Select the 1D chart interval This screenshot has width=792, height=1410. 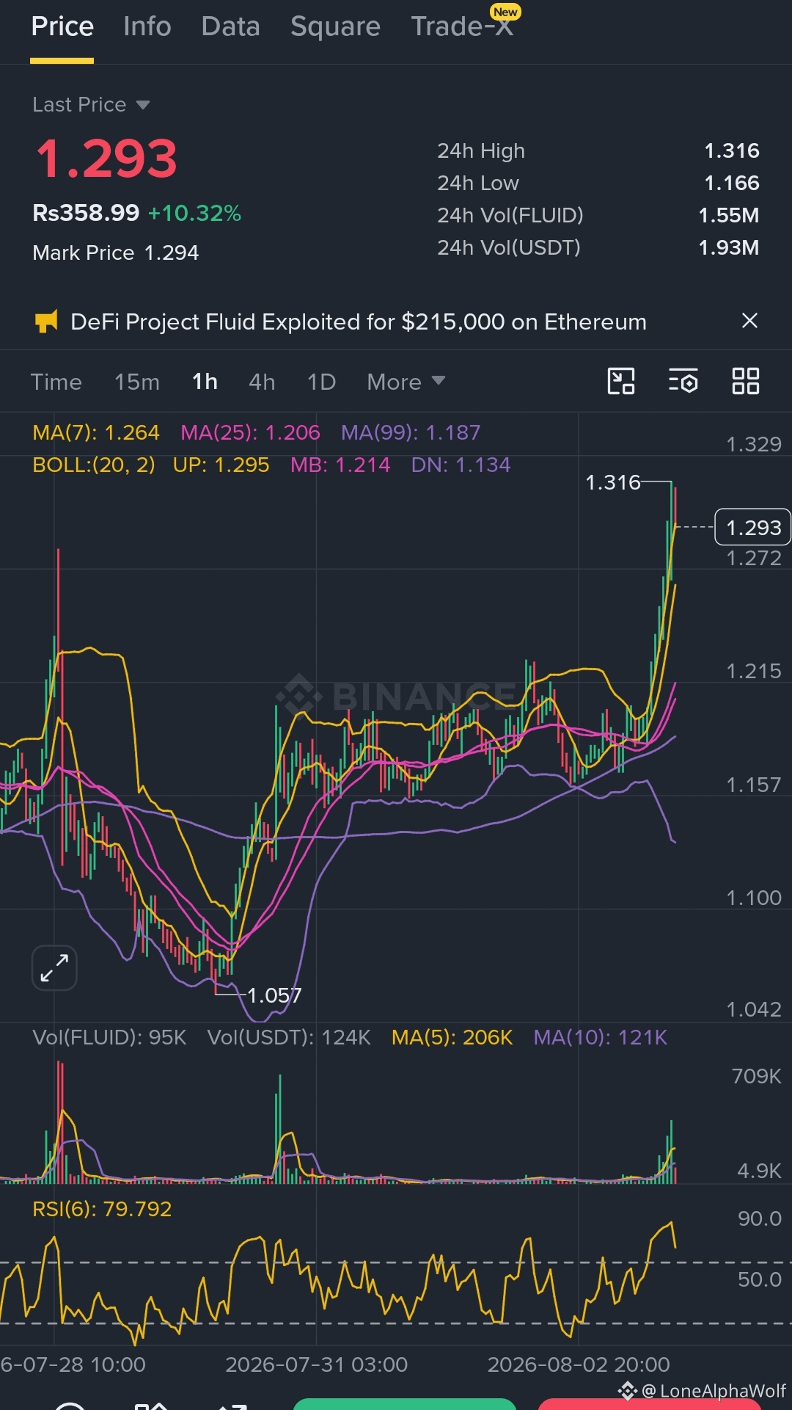click(321, 382)
